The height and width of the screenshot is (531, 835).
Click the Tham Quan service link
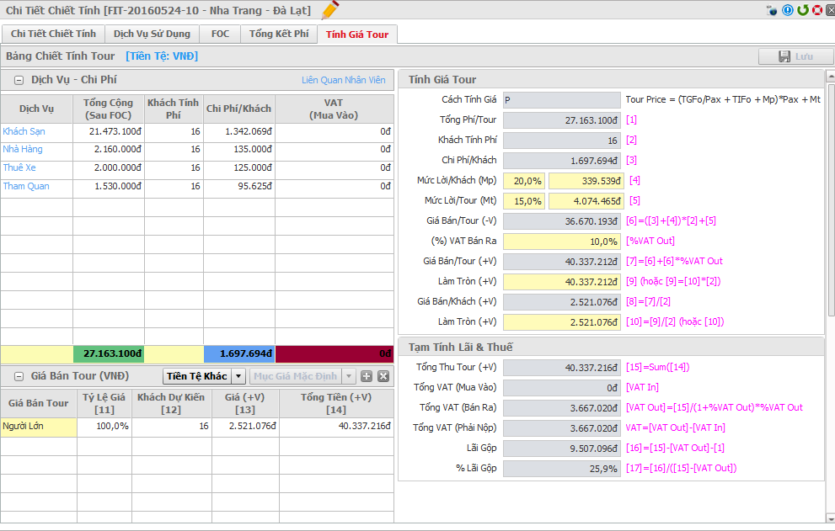(25, 186)
